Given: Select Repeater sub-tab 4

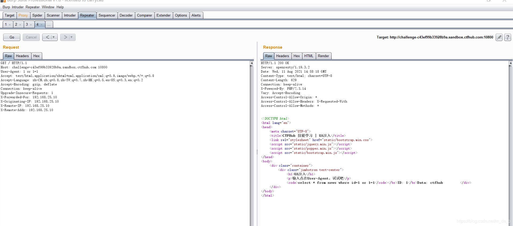Looking at the screenshot, I should (37, 25).
